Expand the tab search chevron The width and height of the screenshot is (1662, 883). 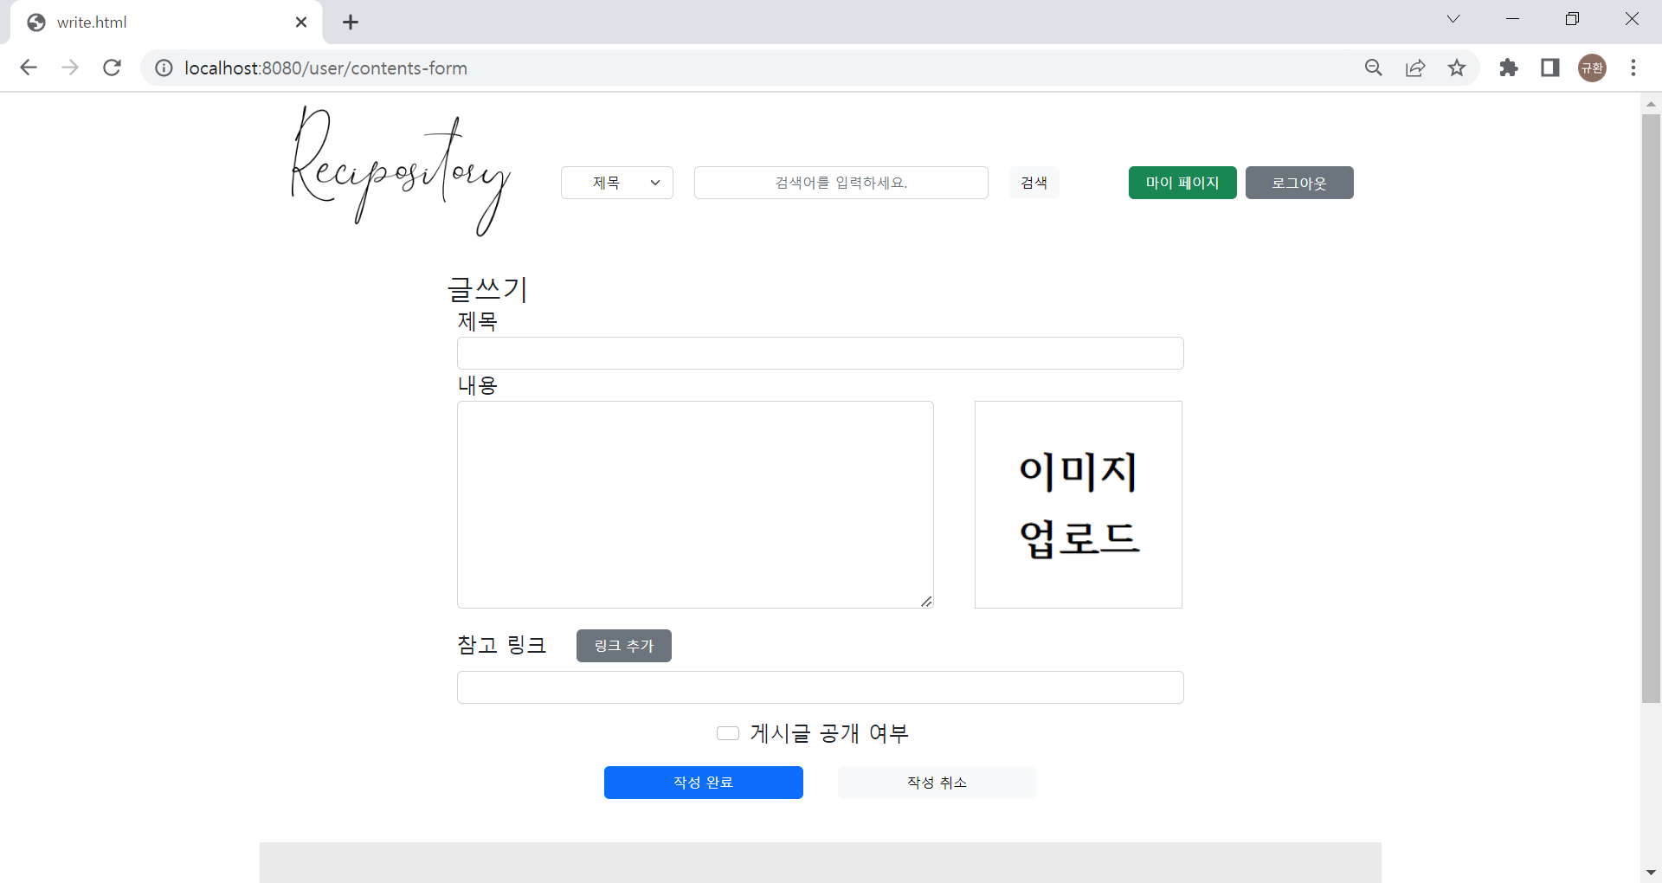[x=1453, y=18]
